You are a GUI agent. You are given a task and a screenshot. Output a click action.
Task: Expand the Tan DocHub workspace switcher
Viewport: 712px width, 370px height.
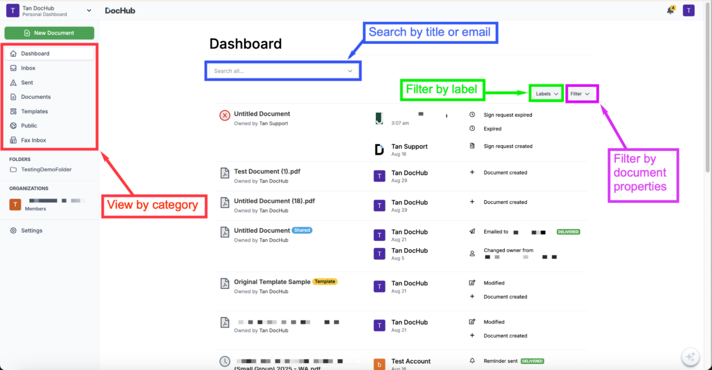89,10
